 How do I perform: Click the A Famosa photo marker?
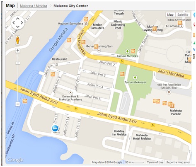180,22
